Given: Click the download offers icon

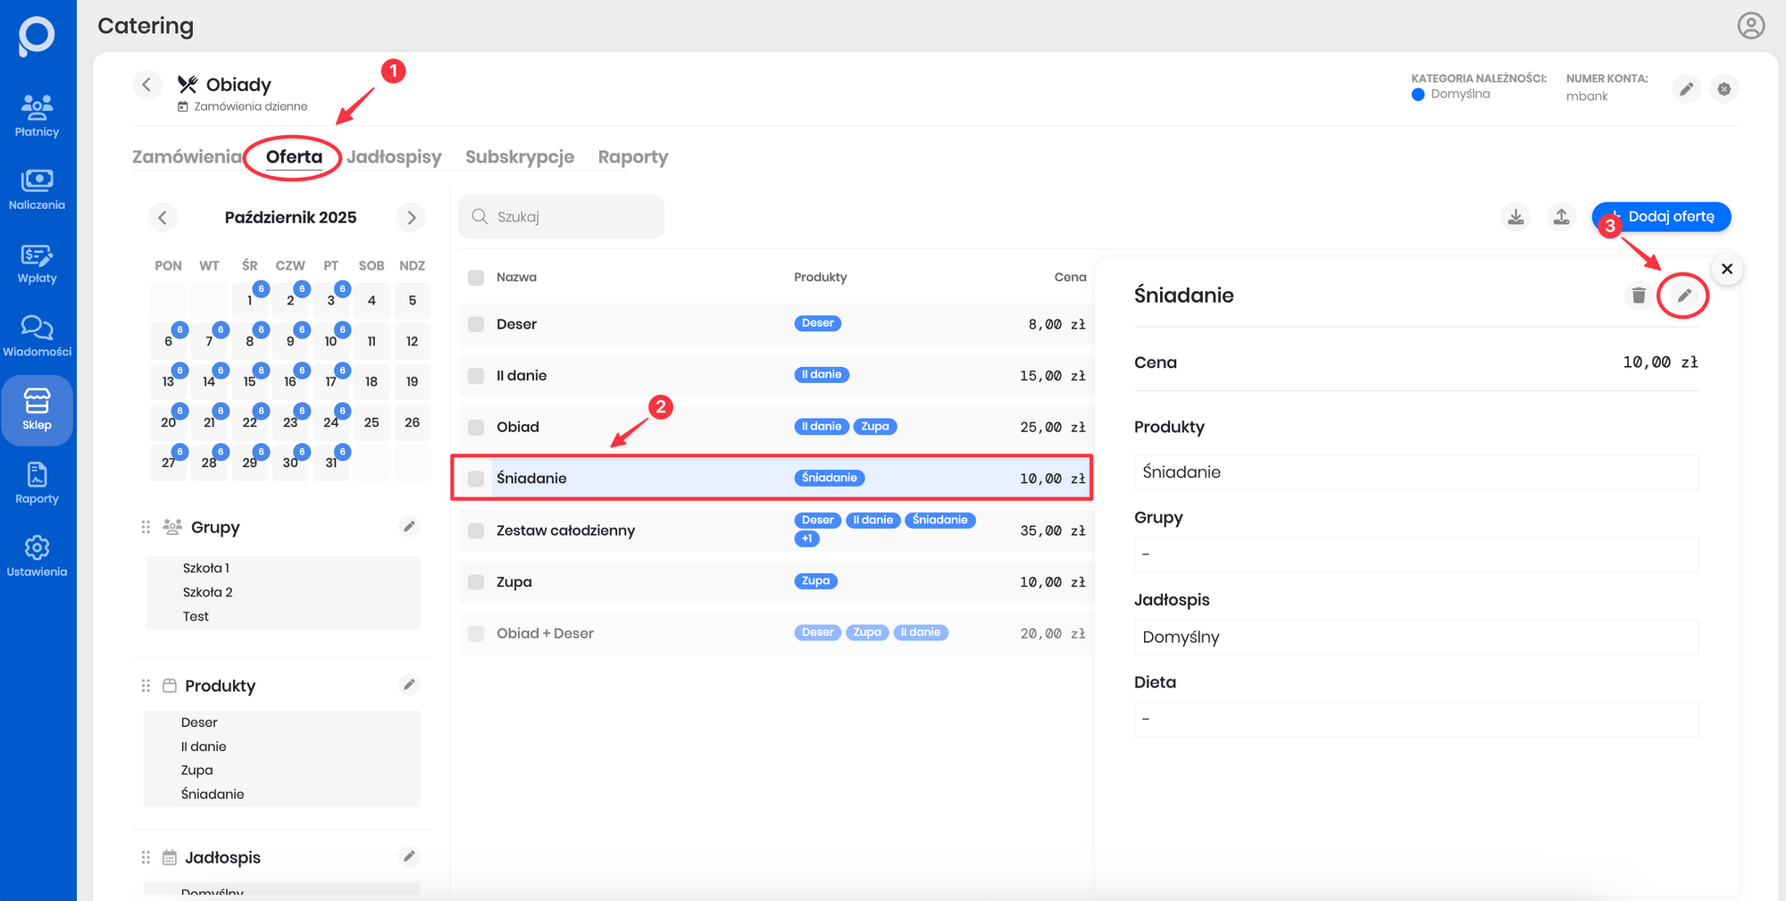Looking at the screenshot, I should (1515, 217).
